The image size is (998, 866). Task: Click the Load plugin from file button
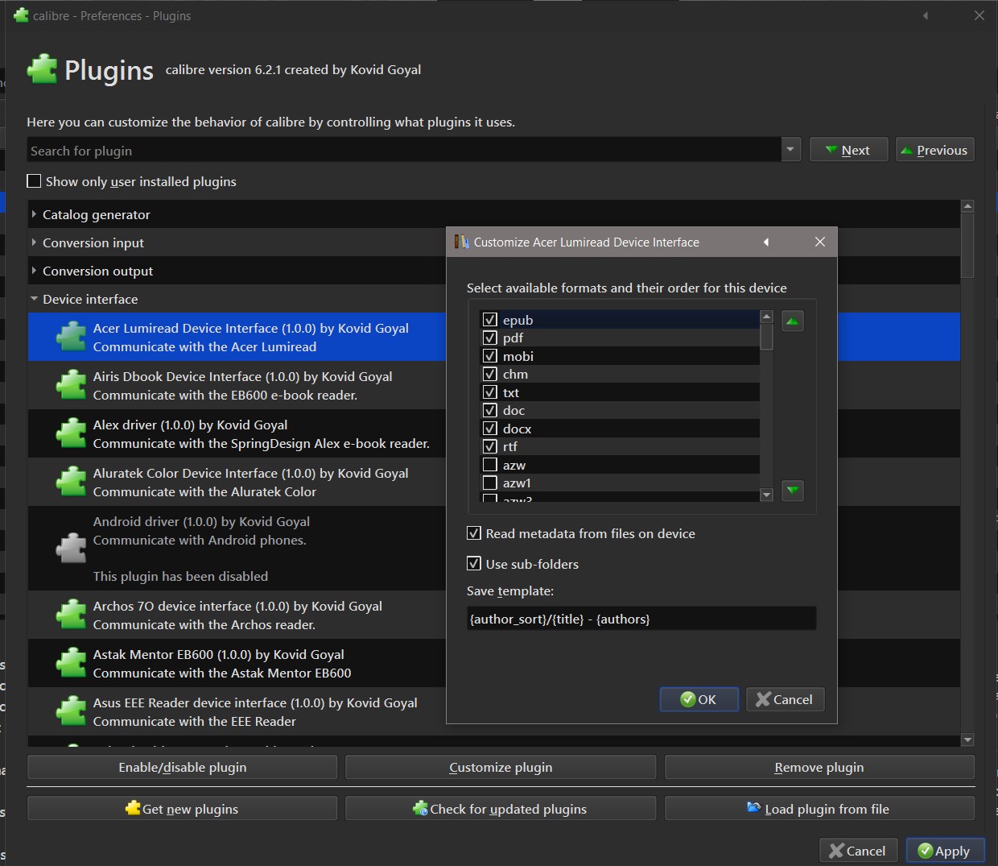click(x=819, y=808)
